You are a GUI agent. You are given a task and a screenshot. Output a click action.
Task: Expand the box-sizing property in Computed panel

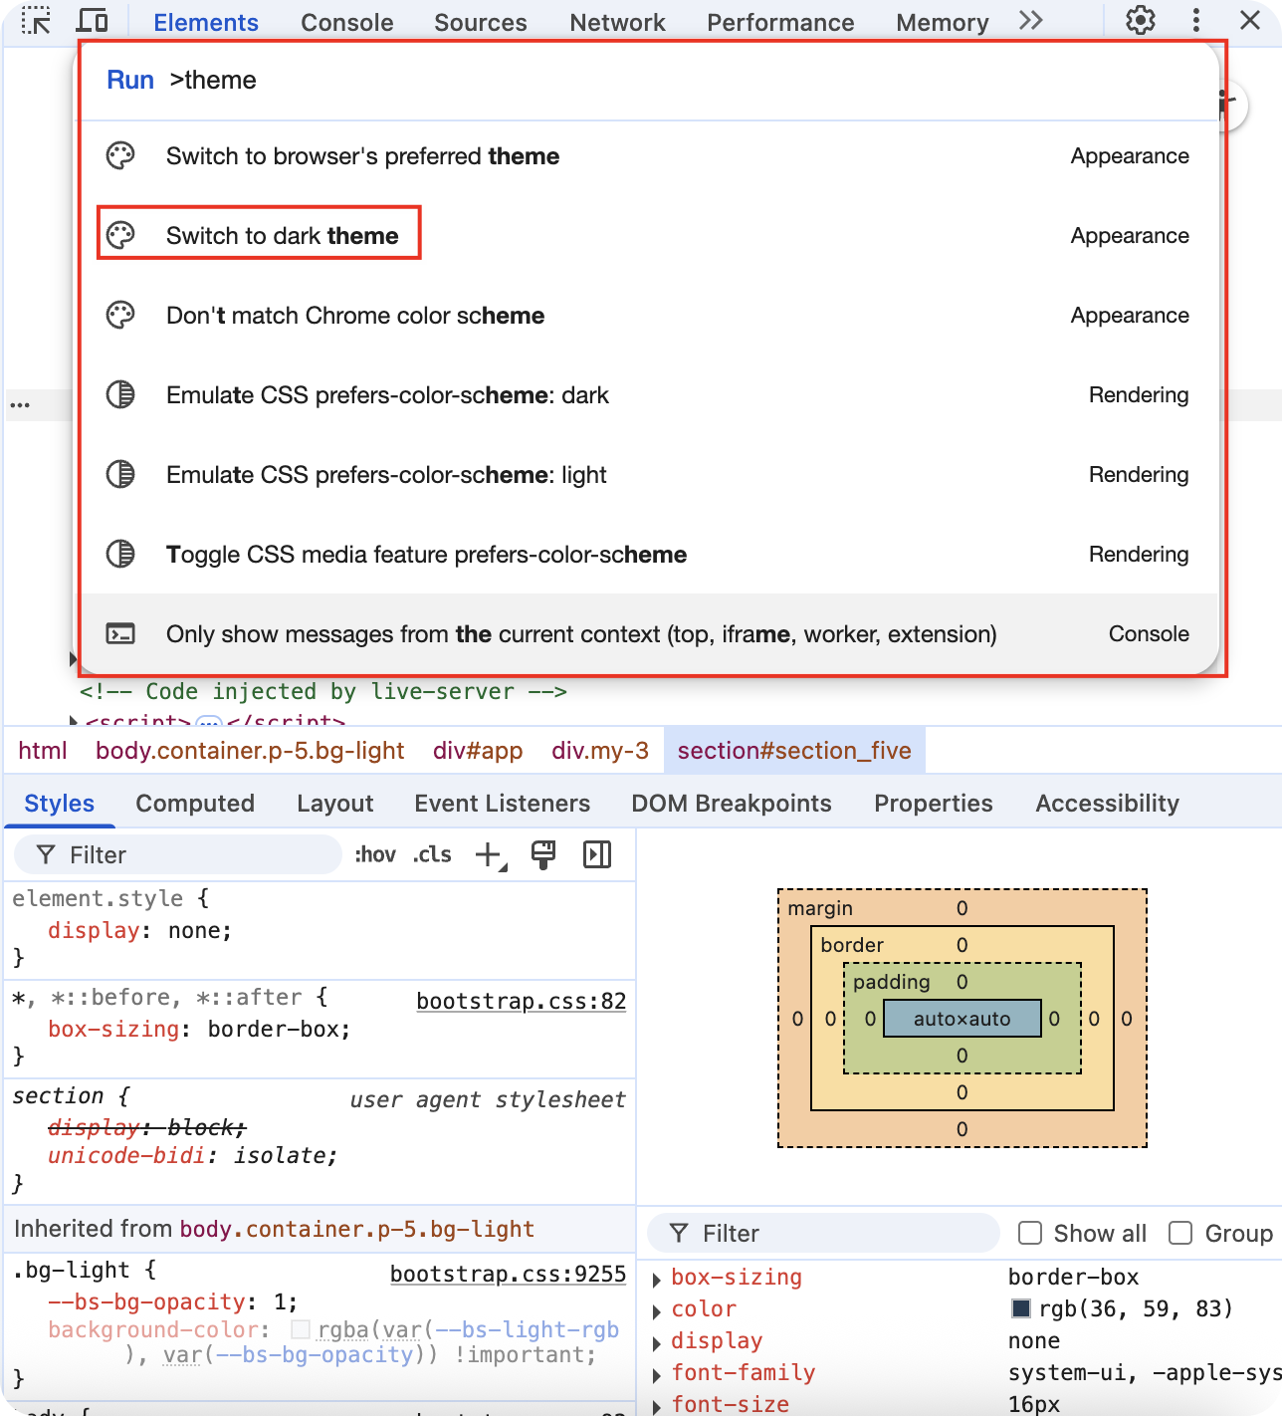click(x=658, y=1278)
